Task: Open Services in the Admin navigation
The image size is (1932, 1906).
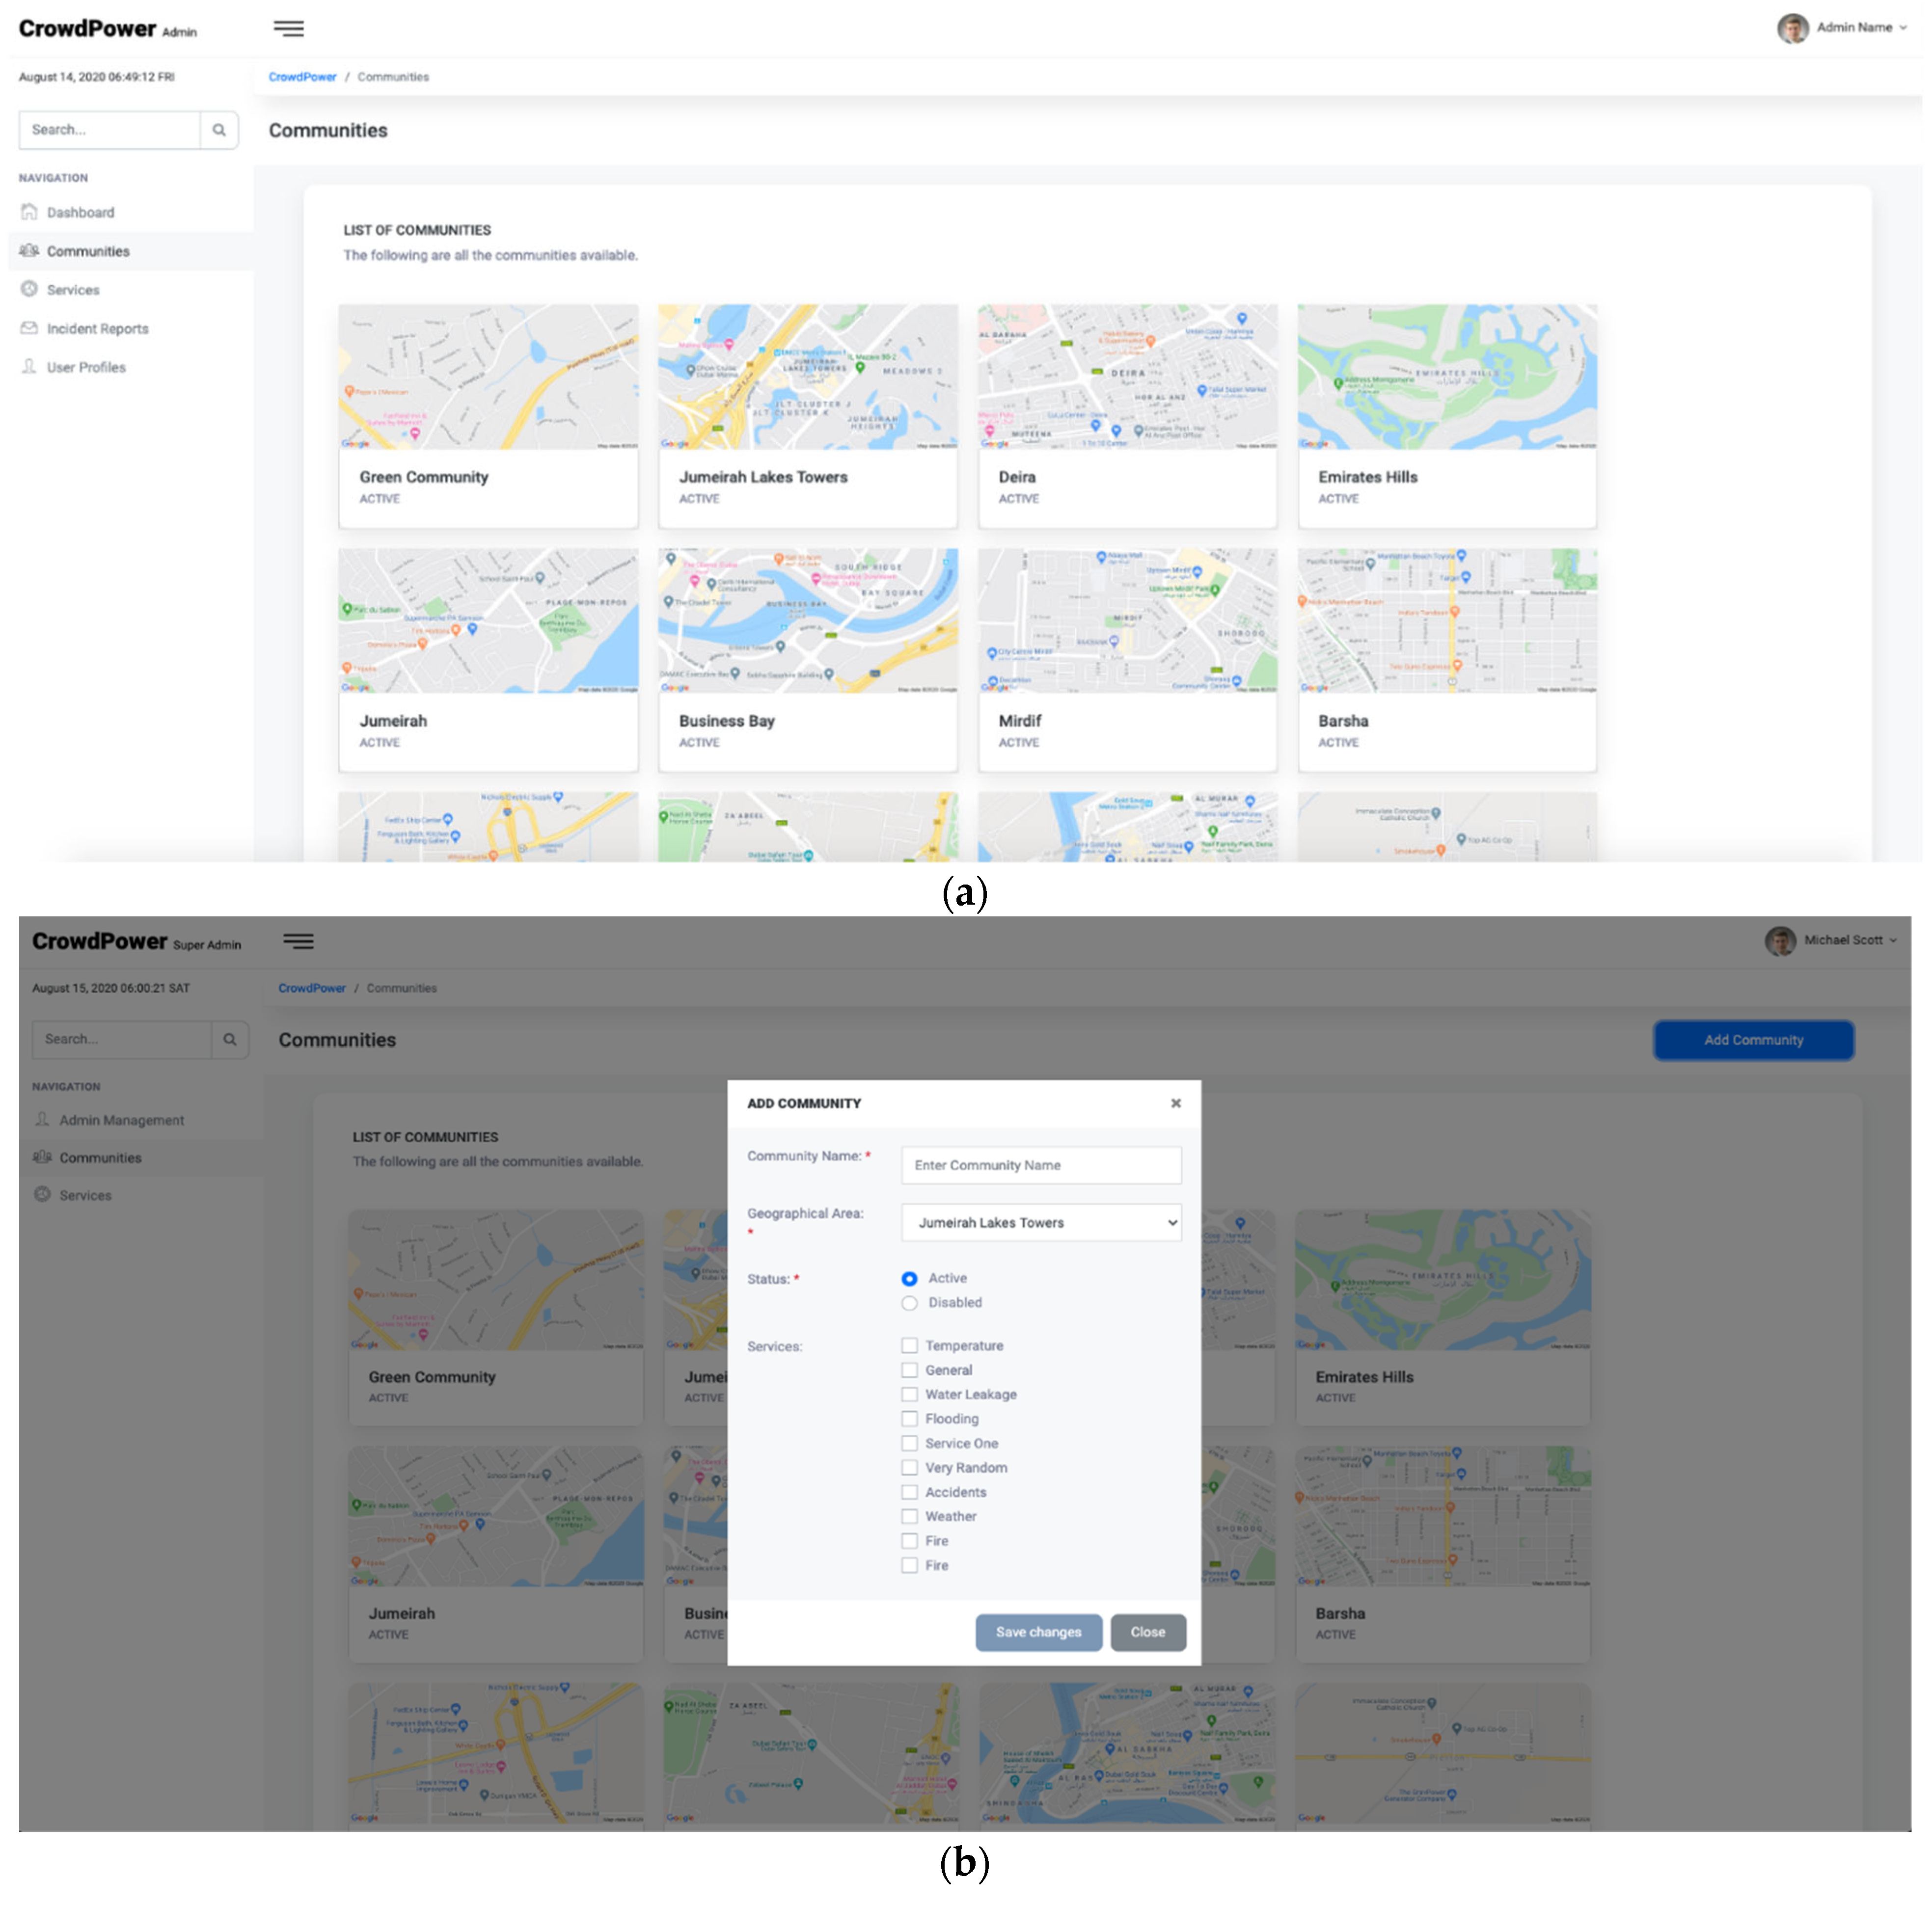Action: click(x=73, y=290)
